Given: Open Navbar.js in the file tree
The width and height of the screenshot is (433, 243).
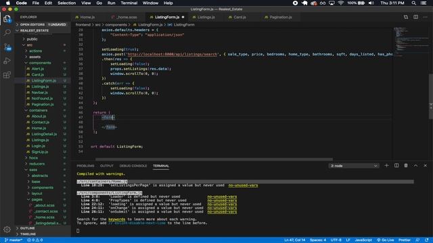Looking at the screenshot, I should click(x=39, y=92).
